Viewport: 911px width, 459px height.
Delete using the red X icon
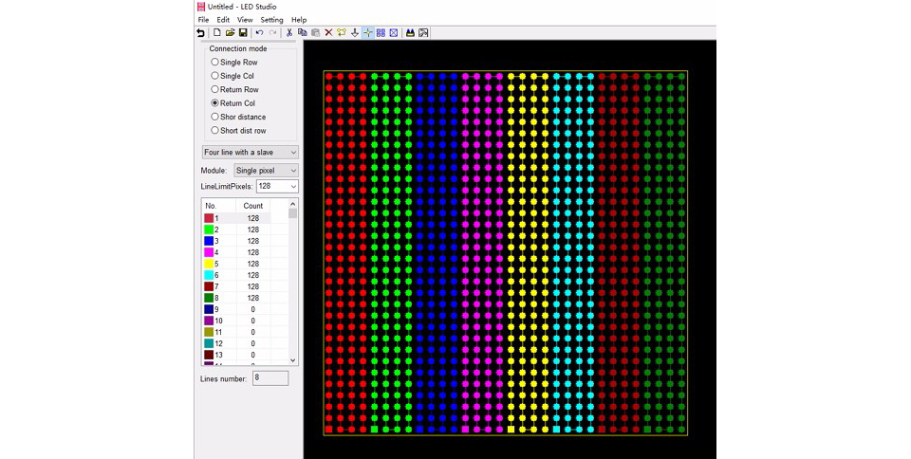point(328,33)
